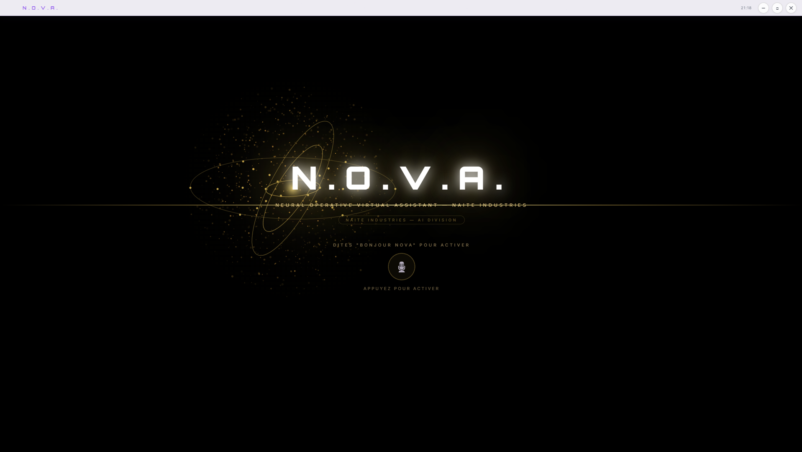
Task: Click the 'Appuyez pour activer' label
Action: tap(401, 289)
